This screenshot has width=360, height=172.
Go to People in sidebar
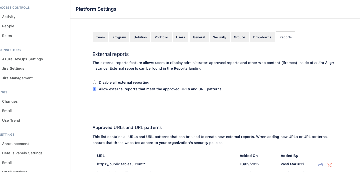tap(8, 26)
